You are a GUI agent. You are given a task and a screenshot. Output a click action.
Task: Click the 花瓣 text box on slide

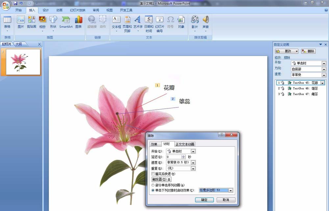[x=169, y=88]
